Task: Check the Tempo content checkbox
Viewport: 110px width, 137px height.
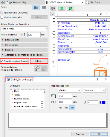Action: tap(42, 95)
